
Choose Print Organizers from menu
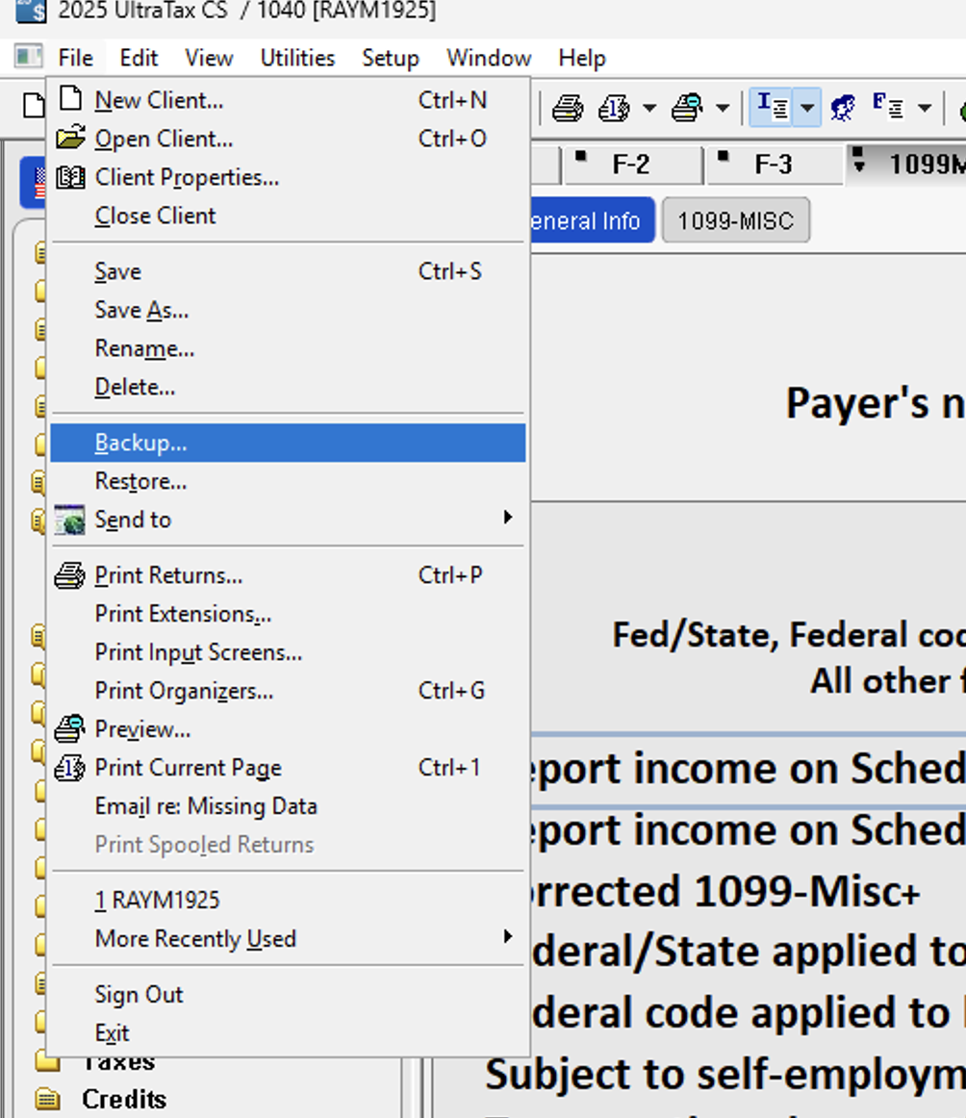[x=288, y=690]
